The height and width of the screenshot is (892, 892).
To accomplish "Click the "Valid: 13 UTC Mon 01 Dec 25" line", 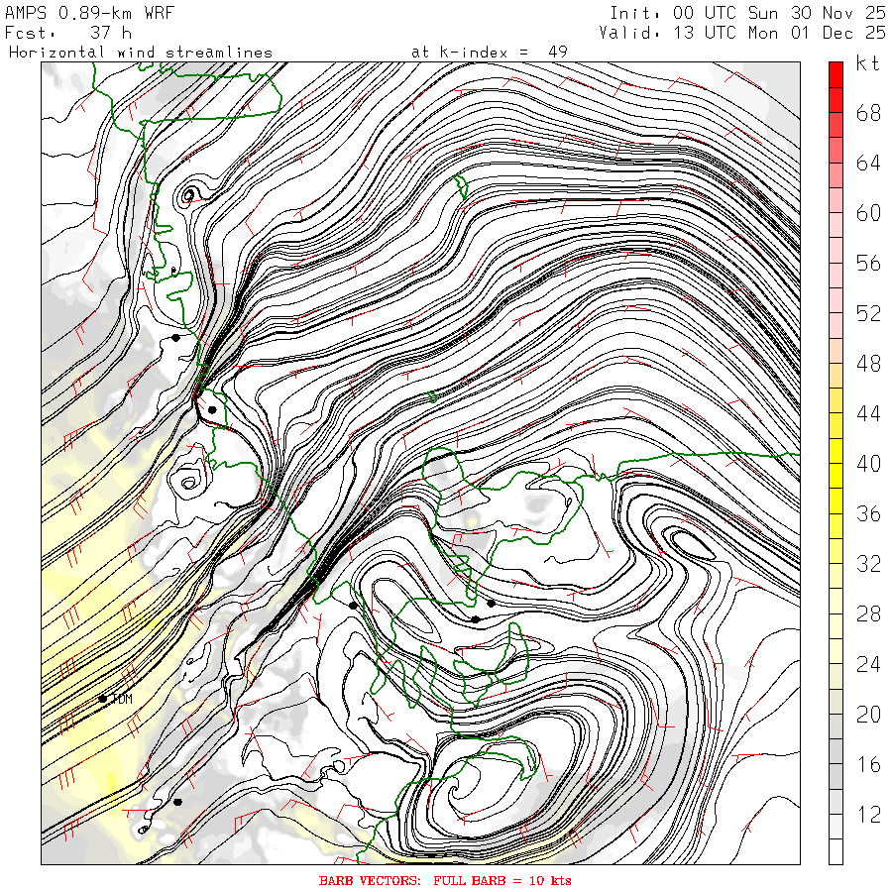I will point(741,33).
